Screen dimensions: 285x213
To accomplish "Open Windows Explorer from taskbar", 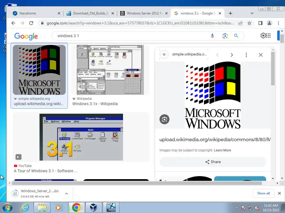I will click(42, 207).
